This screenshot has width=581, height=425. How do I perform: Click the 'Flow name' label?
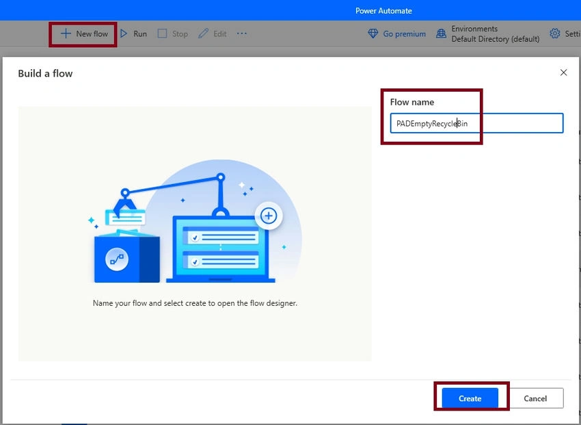click(x=412, y=102)
